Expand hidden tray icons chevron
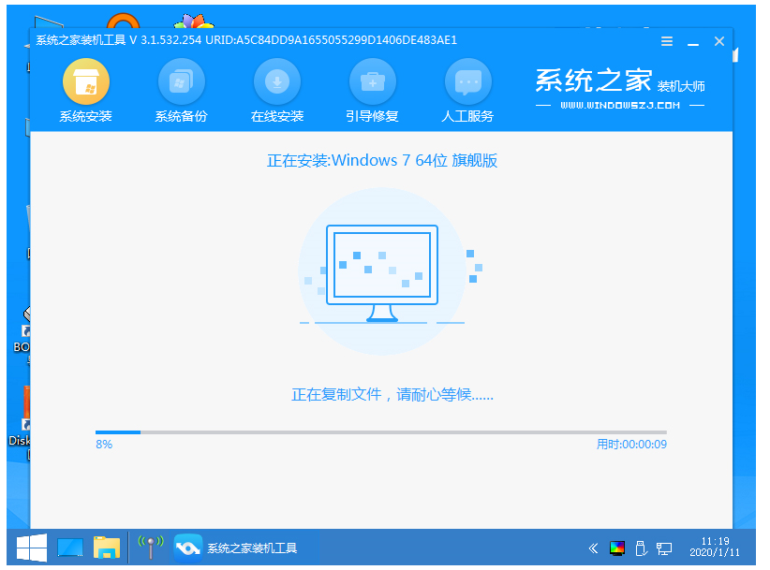 593,548
